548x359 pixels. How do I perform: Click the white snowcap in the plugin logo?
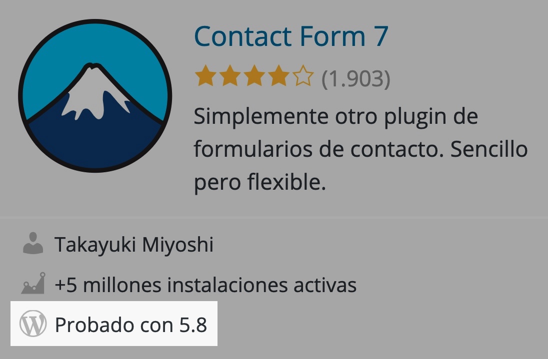94,92
